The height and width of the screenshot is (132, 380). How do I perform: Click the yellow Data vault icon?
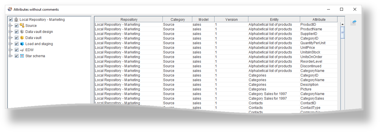(x=22, y=38)
